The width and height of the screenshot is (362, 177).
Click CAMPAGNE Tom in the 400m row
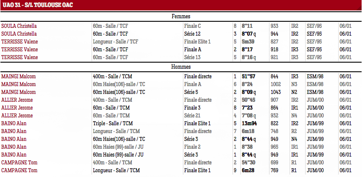20,163
